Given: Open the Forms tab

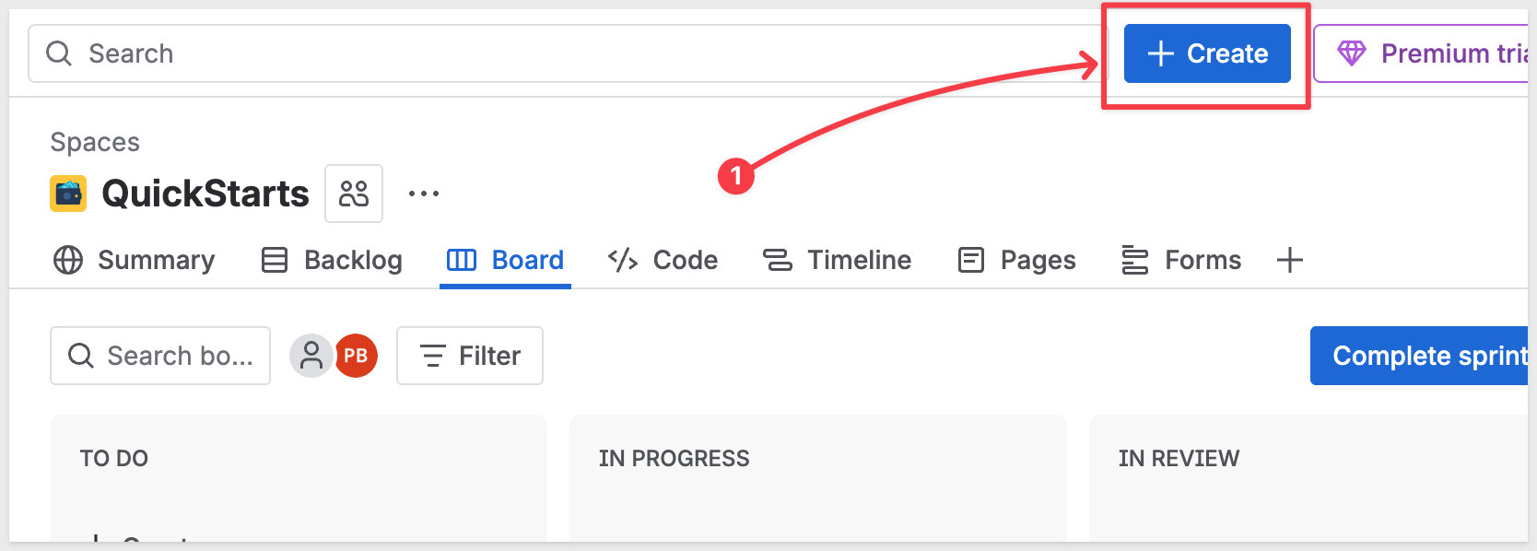Looking at the screenshot, I should click(1180, 261).
